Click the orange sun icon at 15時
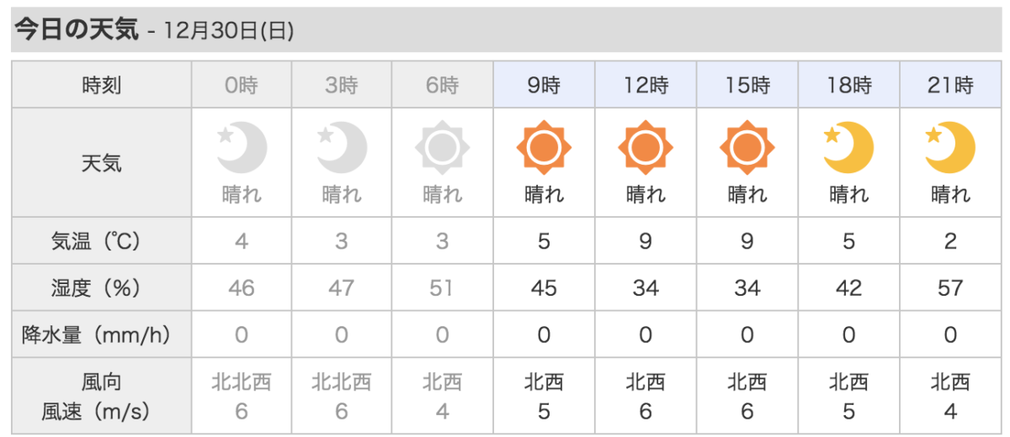This screenshot has height=437, width=1010. [x=747, y=148]
